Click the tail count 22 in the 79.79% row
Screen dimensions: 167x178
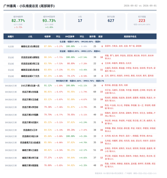(x=101, y=115)
